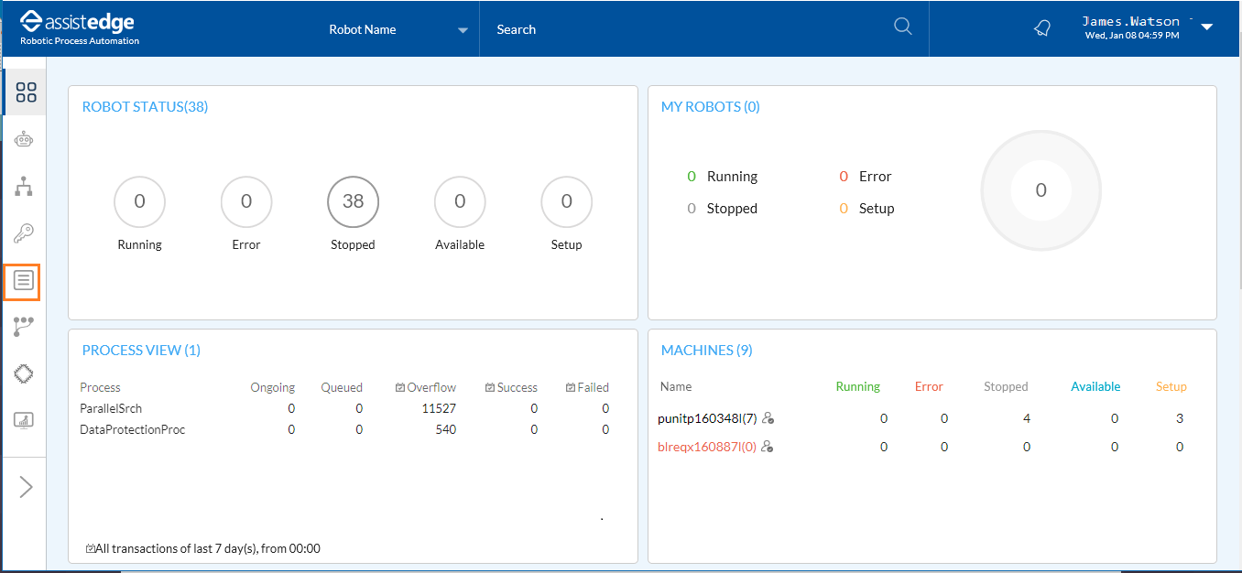
Task: Click the Overflow column header
Action: click(x=425, y=387)
